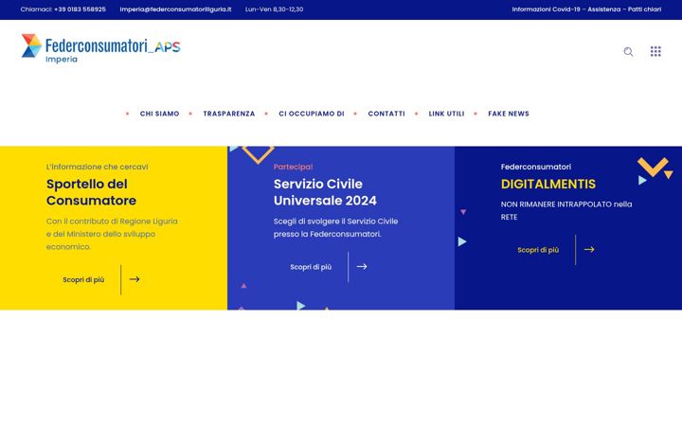Expand the Ci Occupiamo Di menu

click(312, 114)
